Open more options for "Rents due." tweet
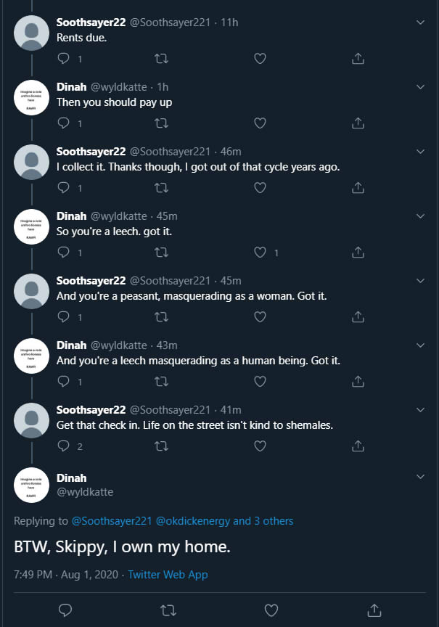The width and height of the screenshot is (439, 627). (420, 22)
